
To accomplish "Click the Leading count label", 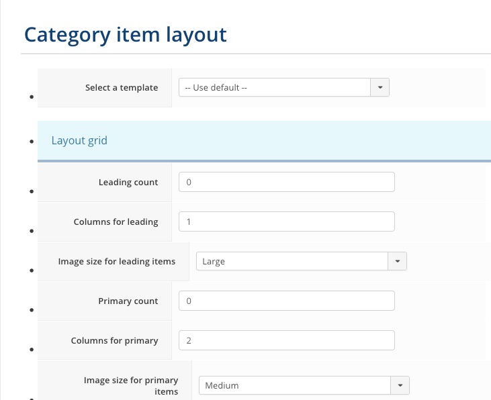I will (128, 182).
